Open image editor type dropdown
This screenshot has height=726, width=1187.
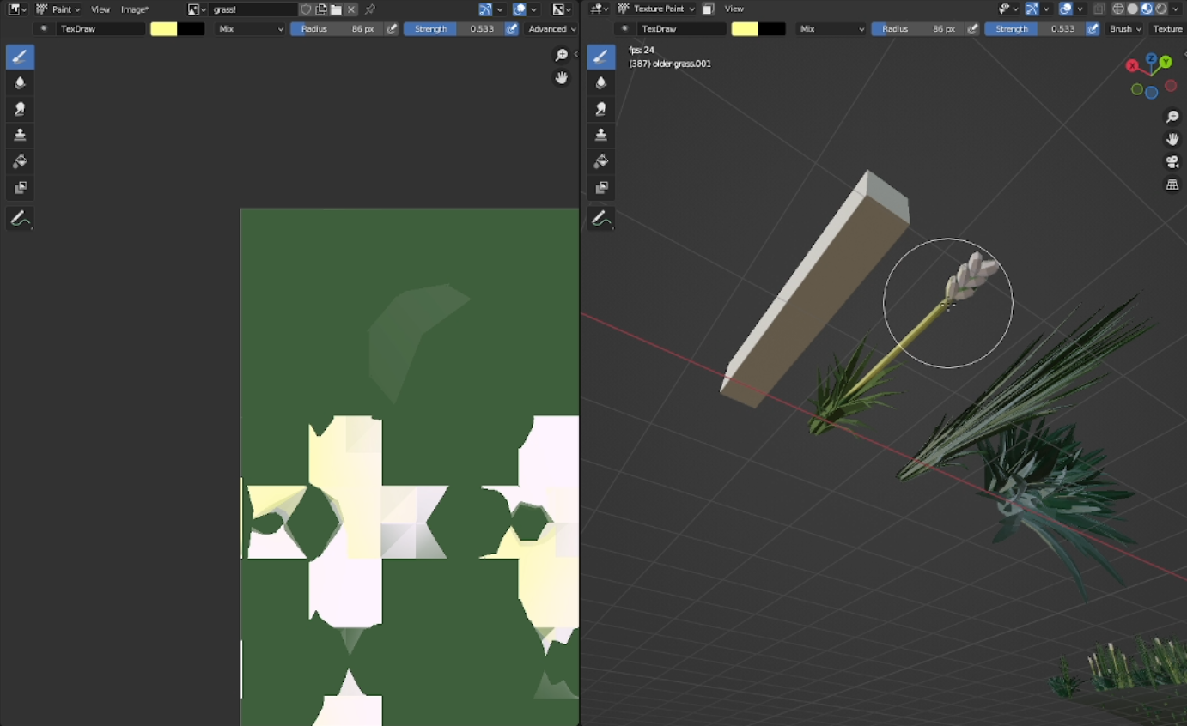17,9
